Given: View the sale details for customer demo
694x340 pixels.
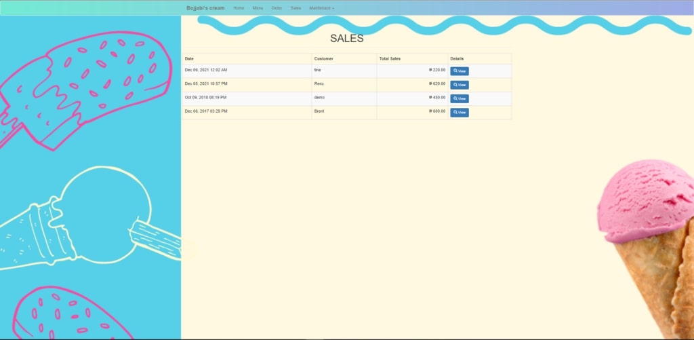Looking at the screenshot, I should (x=460, y=98).
